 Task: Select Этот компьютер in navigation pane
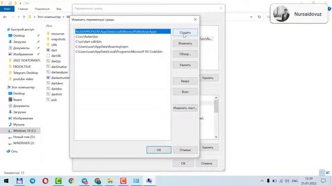click(23, 87)
